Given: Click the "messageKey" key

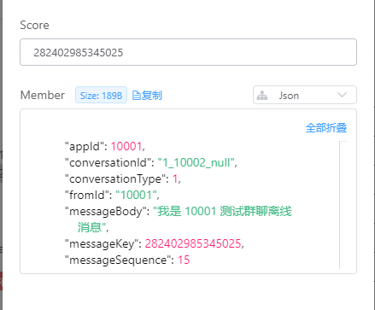Looking at the screenshot, I should [x=101, y=243].
